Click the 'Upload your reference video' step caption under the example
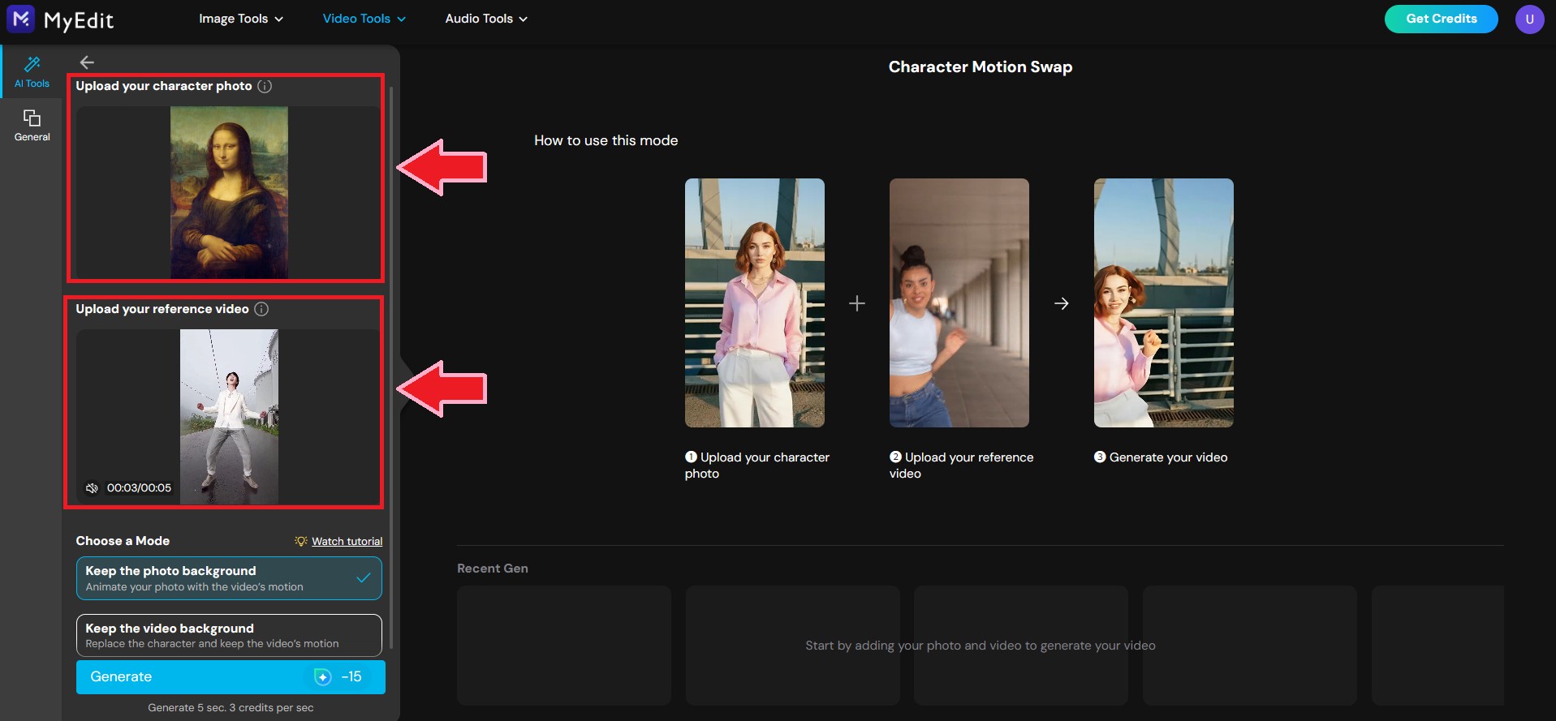Image resolution: width=1556 pixels, height=721 pixels. pyautogui.click(x=962, y=466)
